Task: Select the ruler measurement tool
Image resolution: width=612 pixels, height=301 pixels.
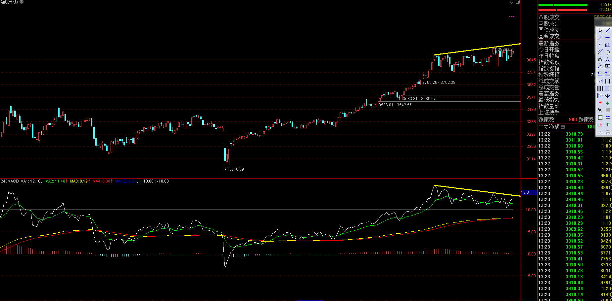Action: pos(608,117)
